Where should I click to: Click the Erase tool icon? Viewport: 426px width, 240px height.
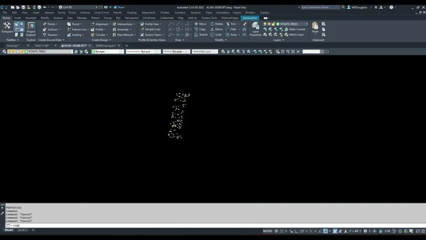click(x=245, y=24)
